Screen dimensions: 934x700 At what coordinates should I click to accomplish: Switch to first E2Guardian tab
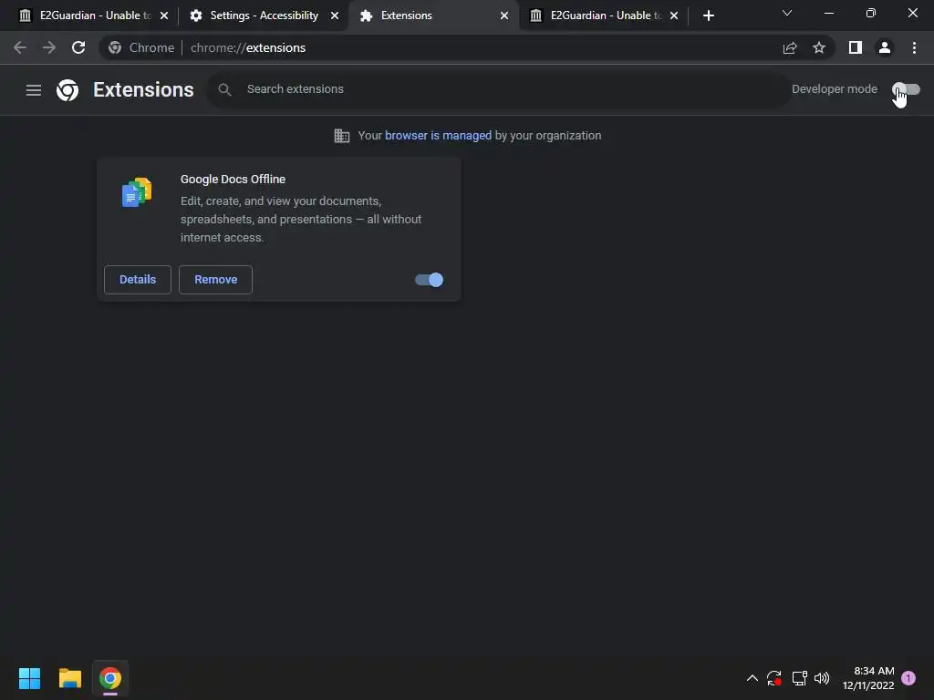pyautogui.click(x=93, y=15)
